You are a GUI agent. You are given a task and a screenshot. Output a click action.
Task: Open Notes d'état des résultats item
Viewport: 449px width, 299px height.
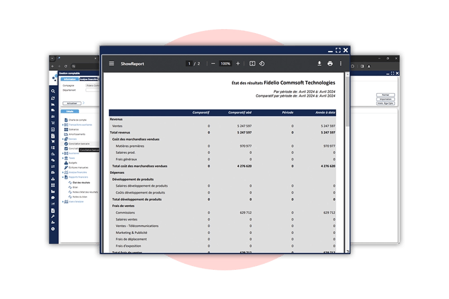point(85,192)
